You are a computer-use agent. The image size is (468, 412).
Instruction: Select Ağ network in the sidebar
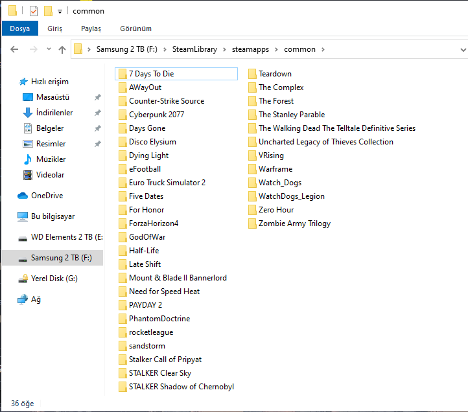(x=36, y=299)
